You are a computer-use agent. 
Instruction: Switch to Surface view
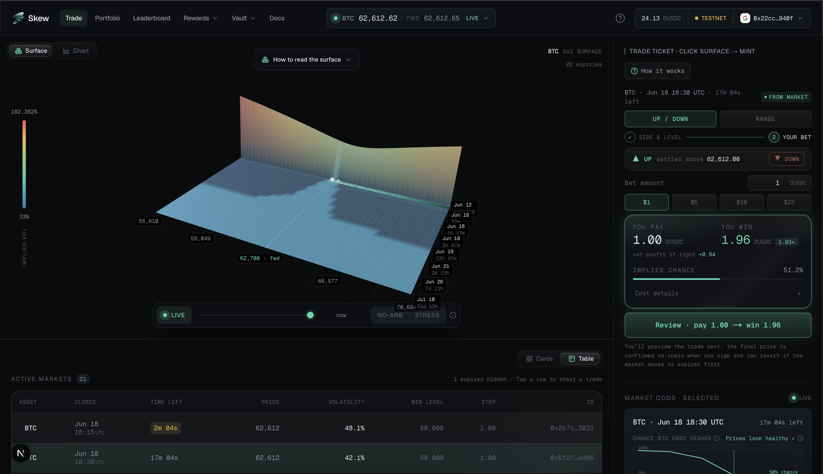coord(30,51)
